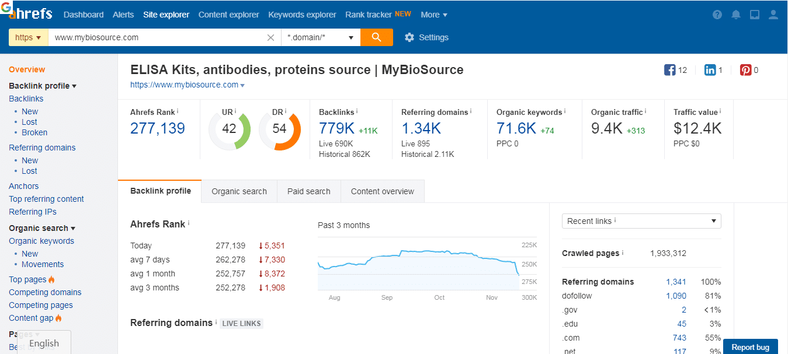The width and height of the screenshot is (788, 354).
Task: Click the user account profile icon
Action: 773,15
